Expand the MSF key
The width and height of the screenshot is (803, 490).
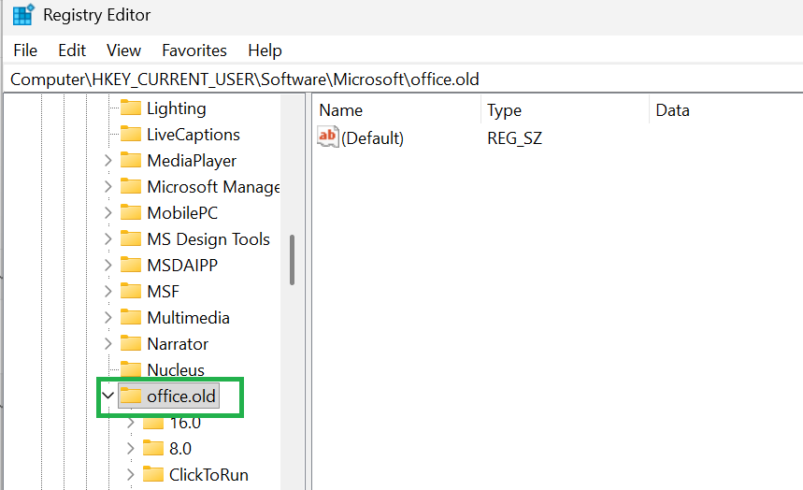tap(108, 291)
